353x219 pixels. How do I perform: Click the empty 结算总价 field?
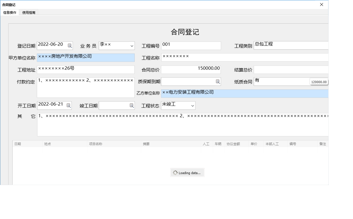[x=290, y=69]
